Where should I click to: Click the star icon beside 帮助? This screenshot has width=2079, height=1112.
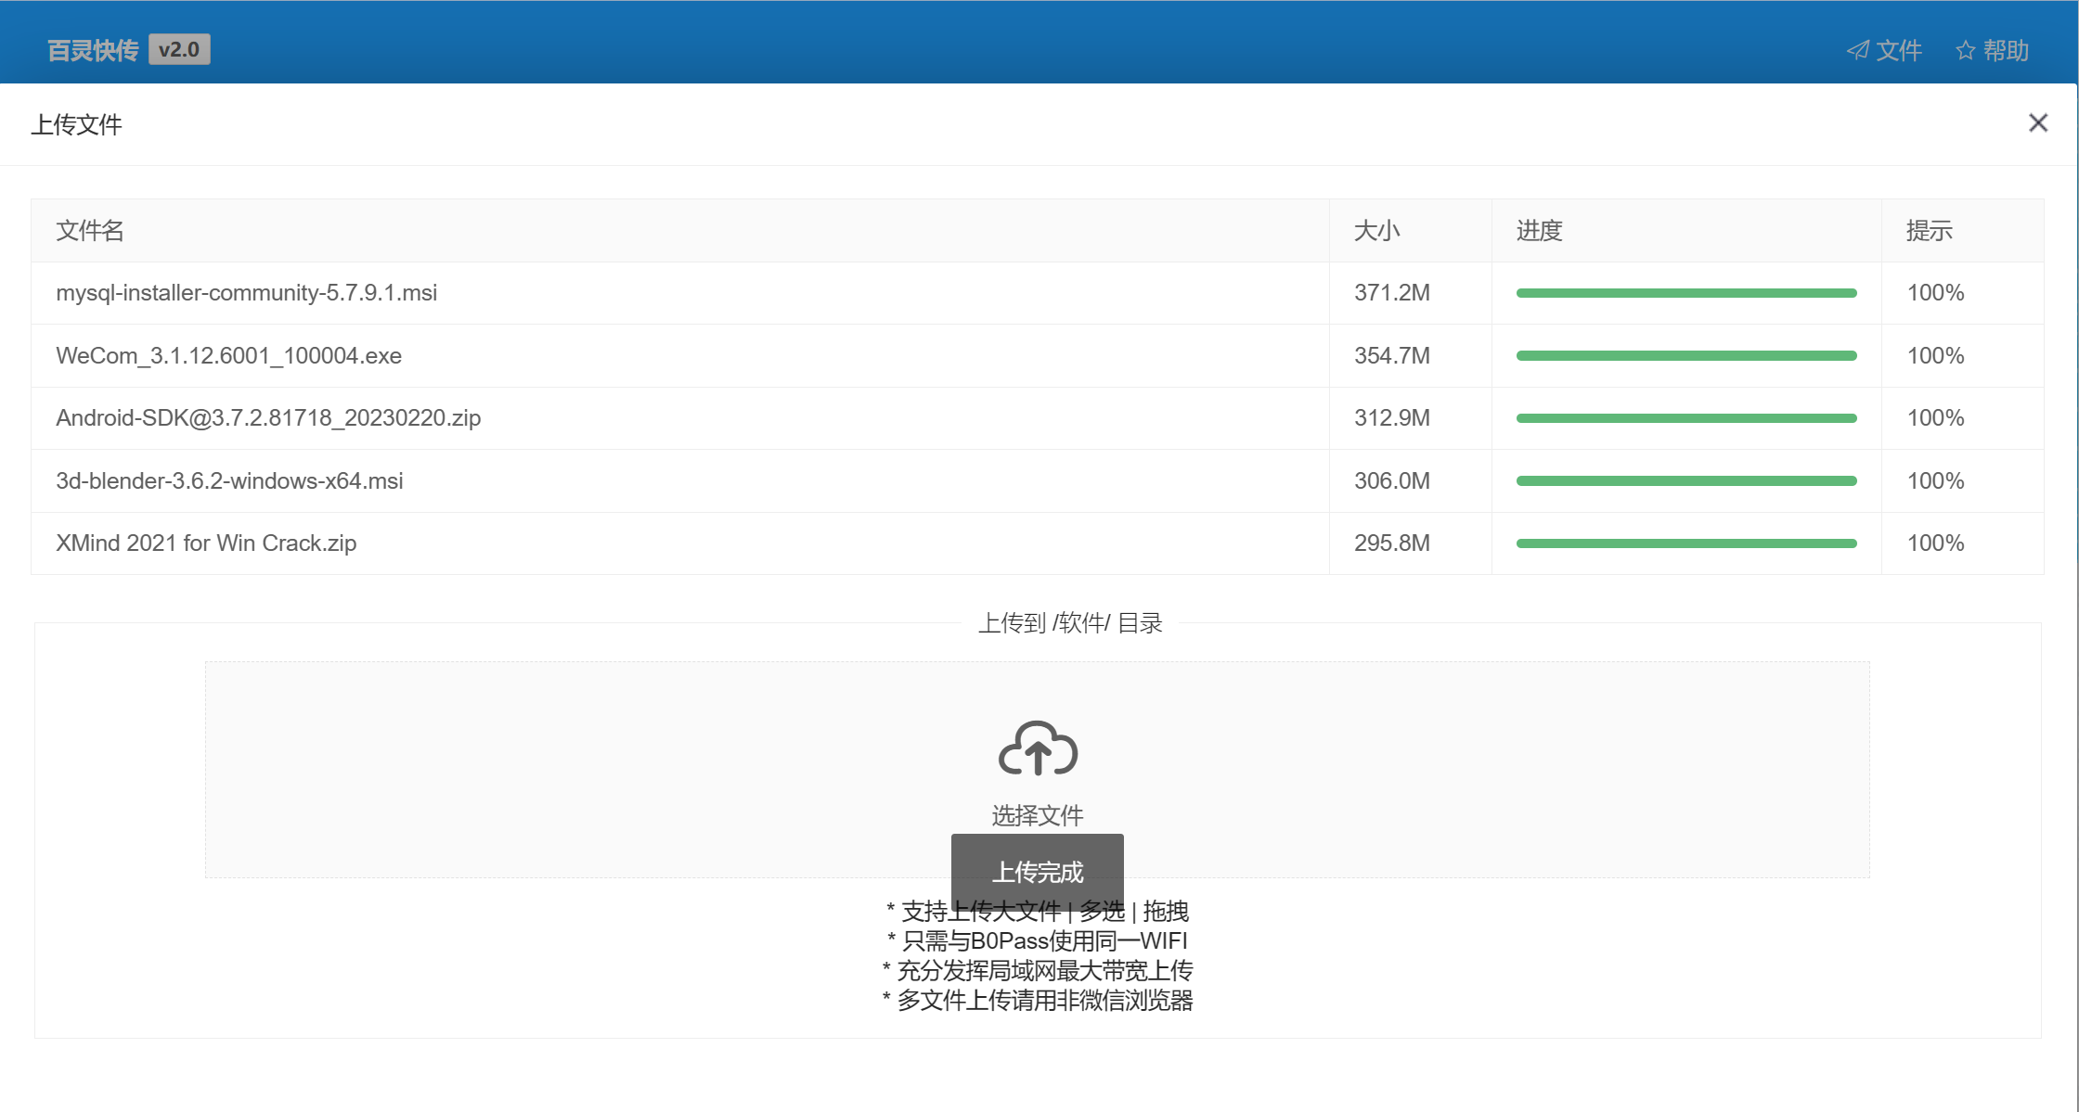pos(1965,50)
